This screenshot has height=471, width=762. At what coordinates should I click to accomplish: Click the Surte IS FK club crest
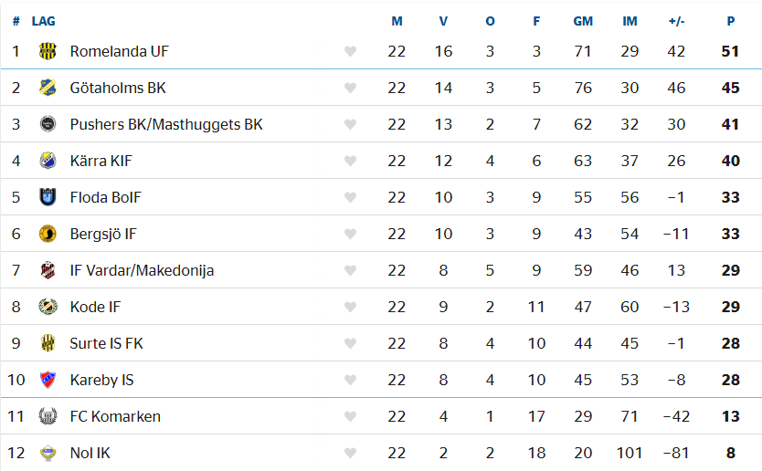[48, 343]
